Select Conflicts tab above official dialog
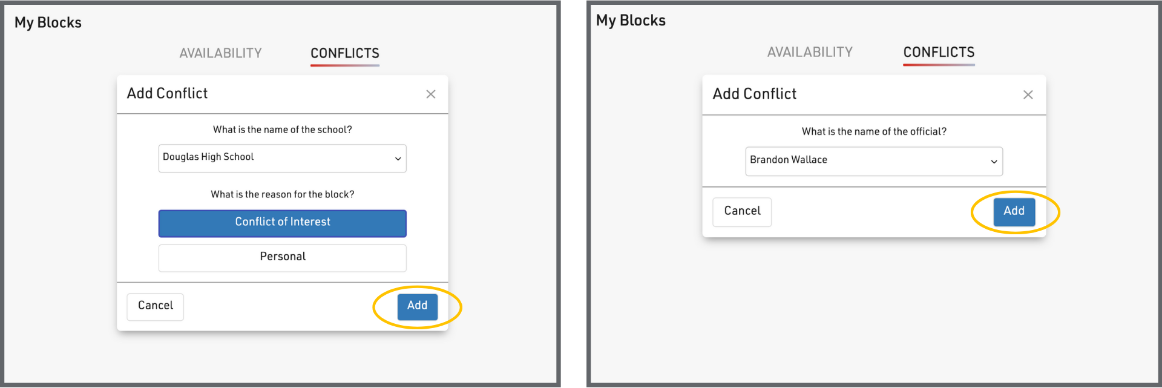Screen dimensions: 1162x388 [939, 52]
